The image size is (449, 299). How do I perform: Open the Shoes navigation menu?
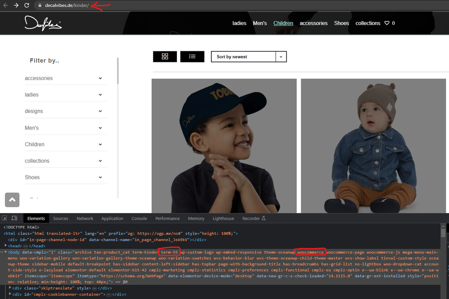click(342, 23)
